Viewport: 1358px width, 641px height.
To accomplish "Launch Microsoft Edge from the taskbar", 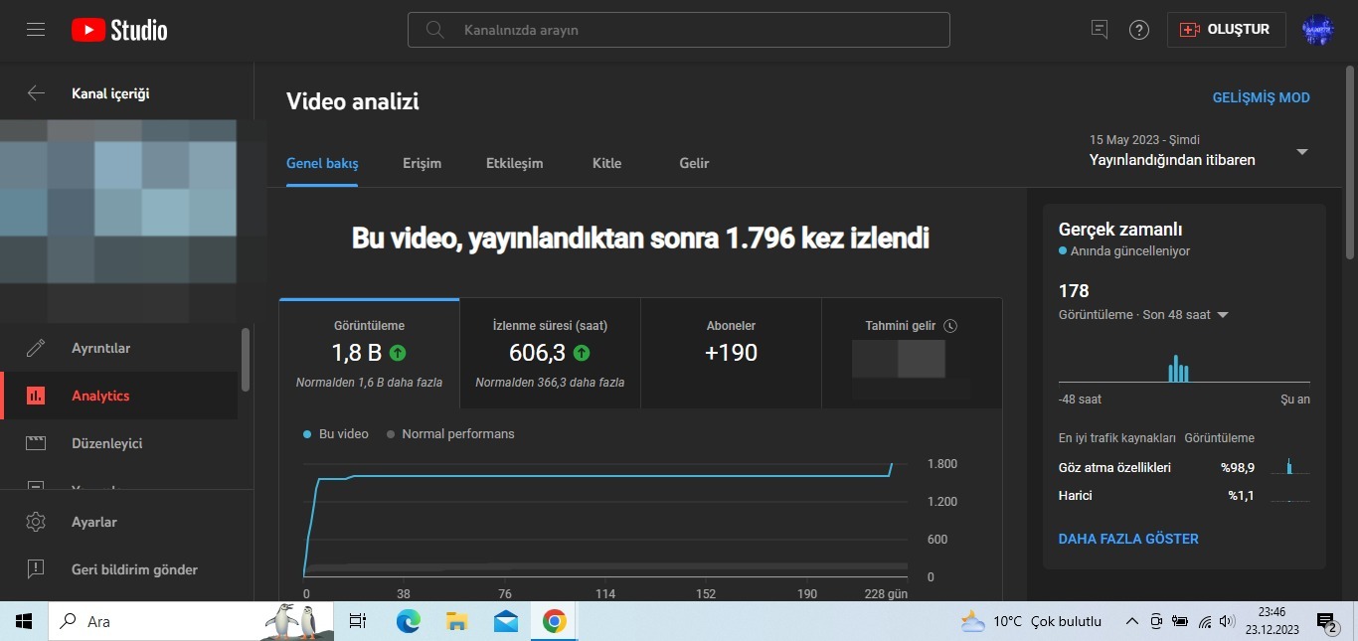I will click(x=408, y=621).
